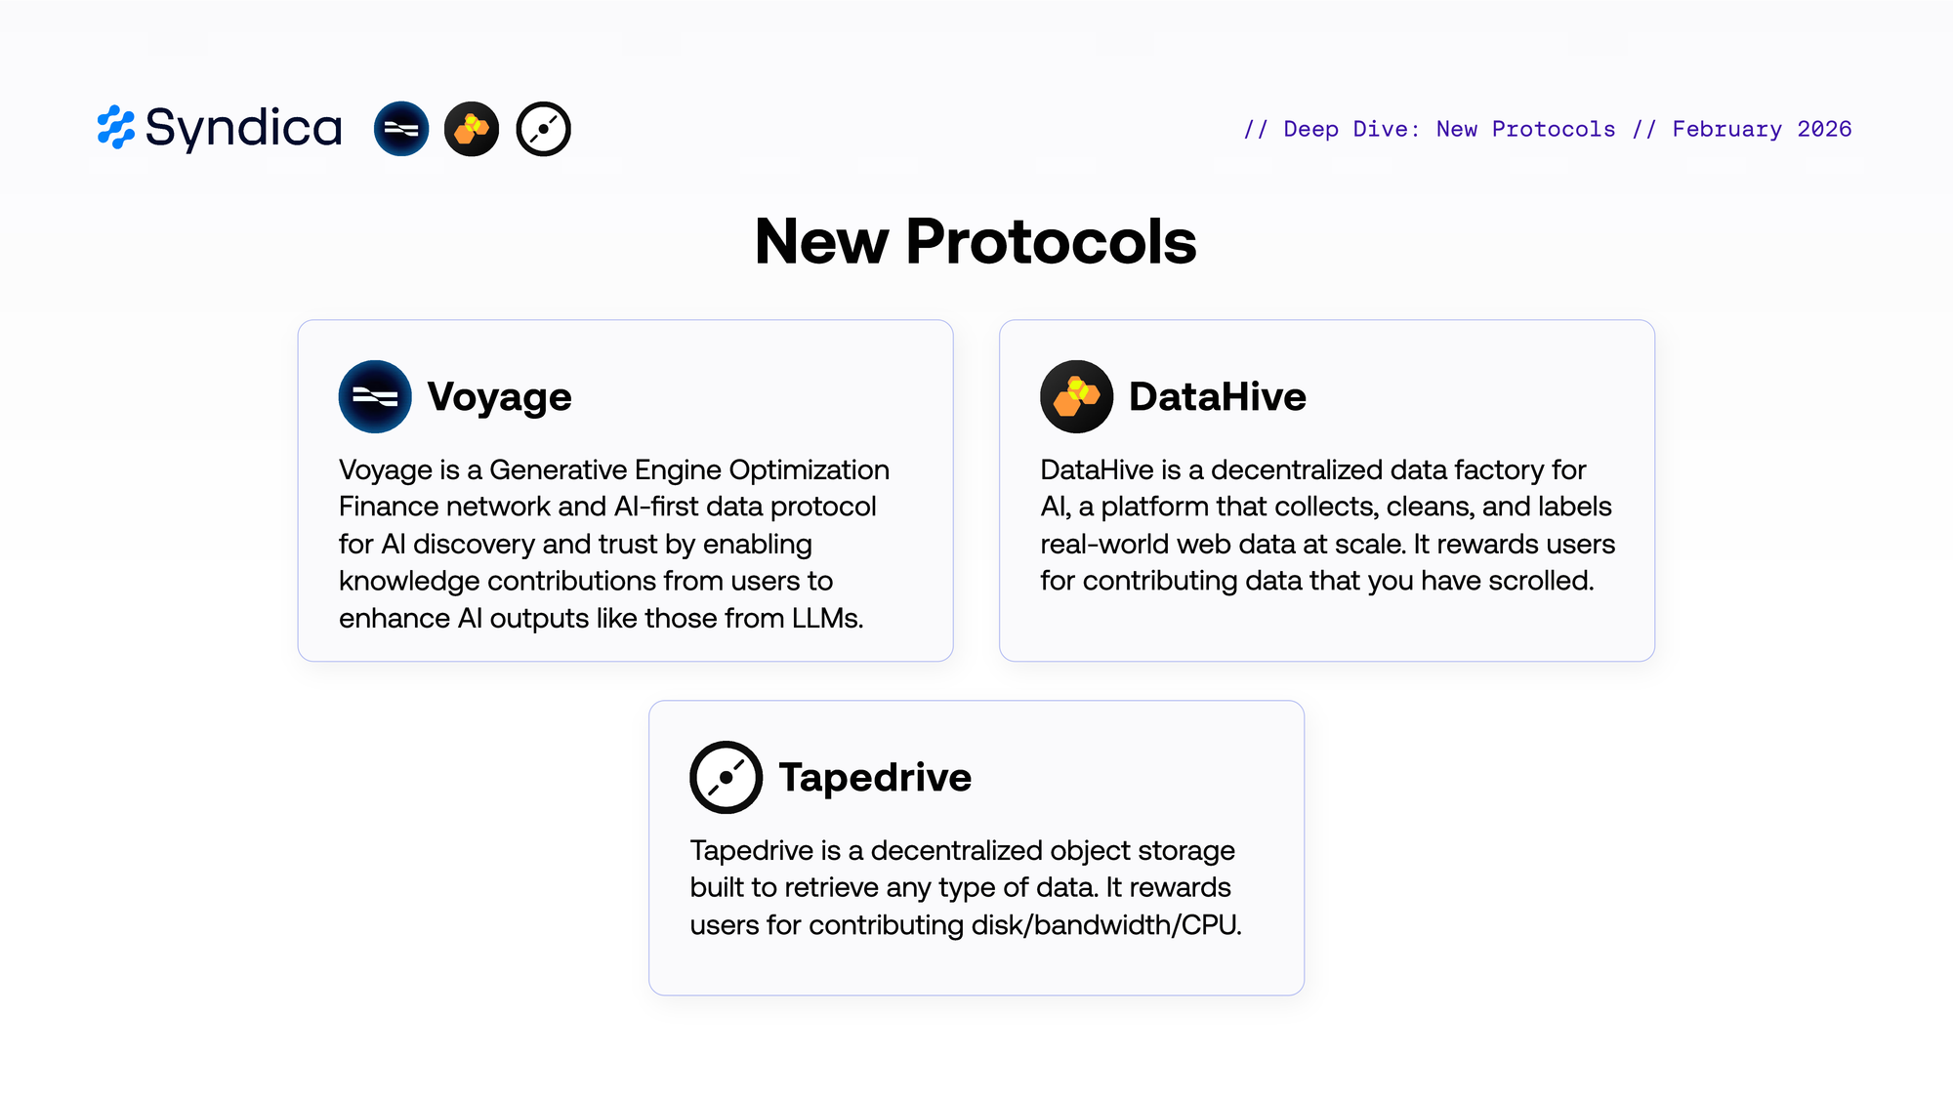Image resolution: width=1953 pixels, height=1098 pixels.
Task: Select the Voyage description paragraph
Action: point(613,544)
